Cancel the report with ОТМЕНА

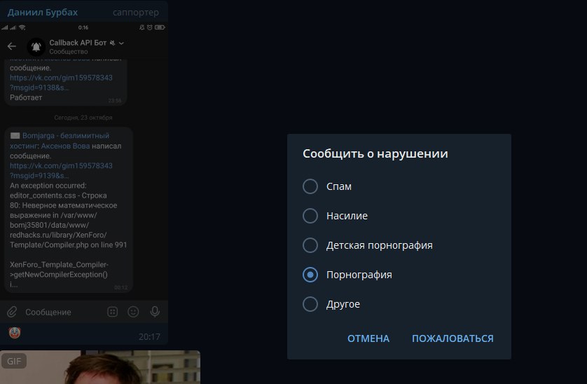368,338
